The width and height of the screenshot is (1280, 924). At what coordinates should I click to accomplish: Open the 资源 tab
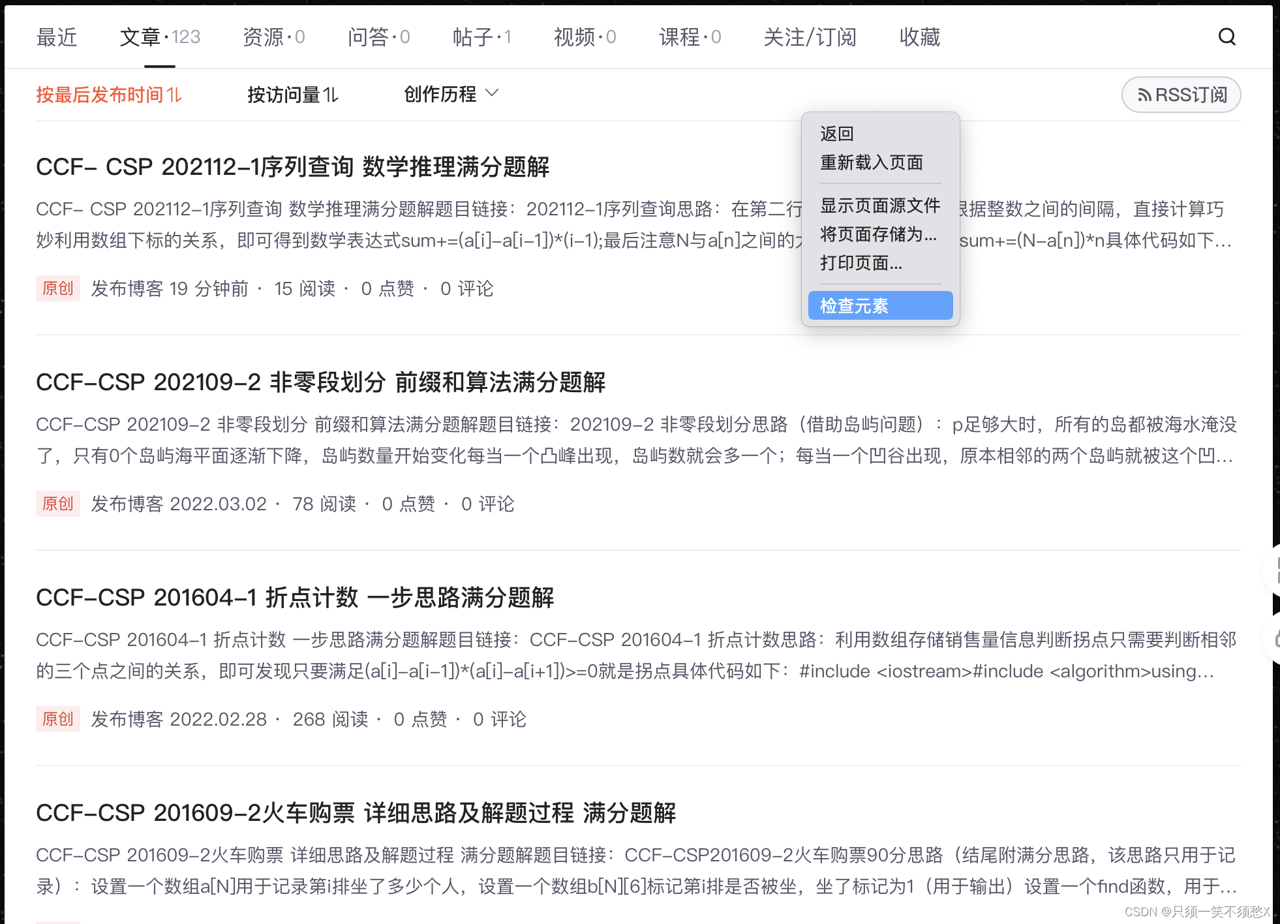point(273,37)
